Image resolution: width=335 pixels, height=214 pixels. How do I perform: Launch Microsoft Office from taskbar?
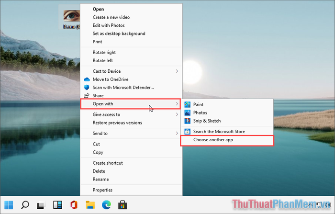click(x=73, y=205)
